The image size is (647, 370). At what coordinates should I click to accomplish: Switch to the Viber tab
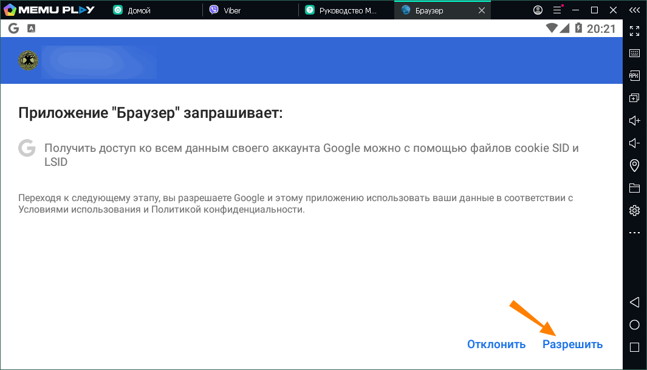click(x=250, y=10)
